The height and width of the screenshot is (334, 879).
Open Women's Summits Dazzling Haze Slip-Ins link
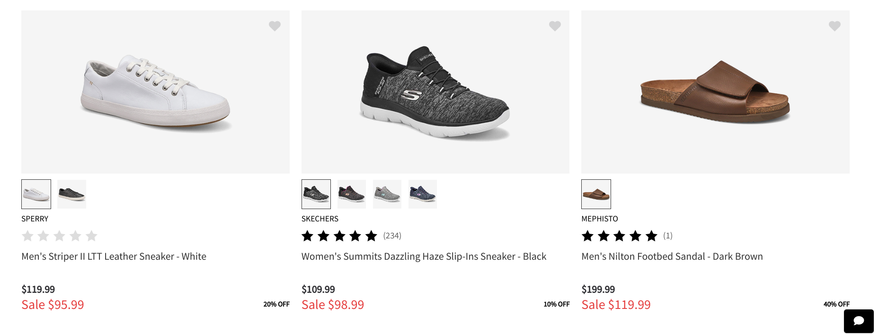[x=424, y=256]
